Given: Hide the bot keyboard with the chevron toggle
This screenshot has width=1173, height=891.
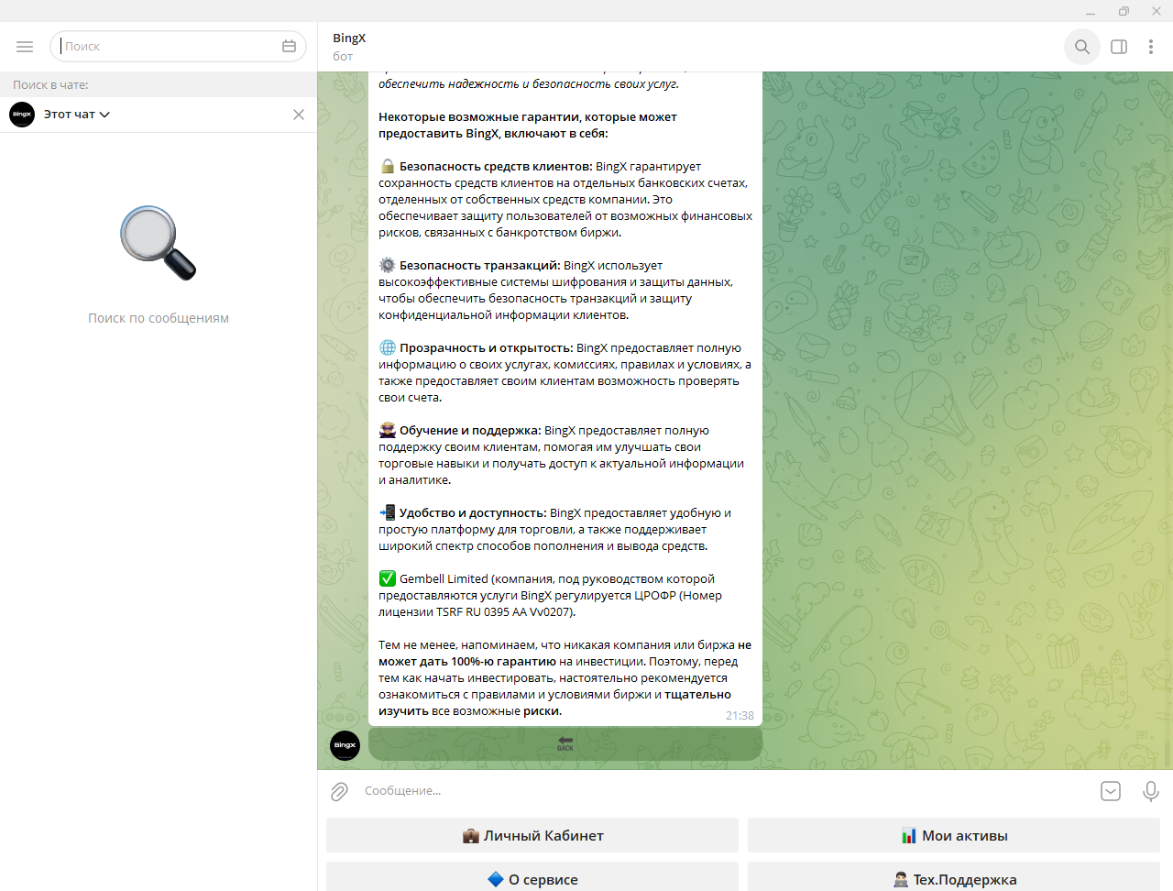Looking at the screenshot, I should pyautogui.click(x=1111, y=790).
